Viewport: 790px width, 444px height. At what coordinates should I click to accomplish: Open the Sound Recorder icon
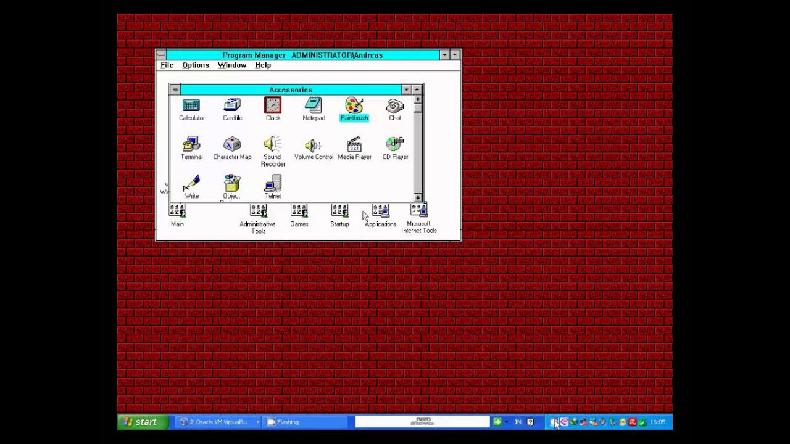pyautogui.click(x=273, y=152)
